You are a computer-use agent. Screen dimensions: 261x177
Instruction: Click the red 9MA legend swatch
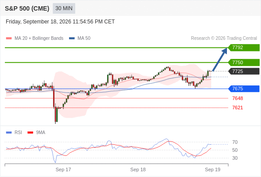click(x=30, y=133)
